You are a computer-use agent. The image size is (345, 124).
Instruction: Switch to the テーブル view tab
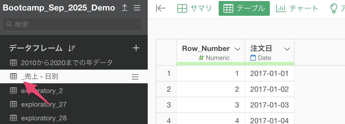point(244,8)
